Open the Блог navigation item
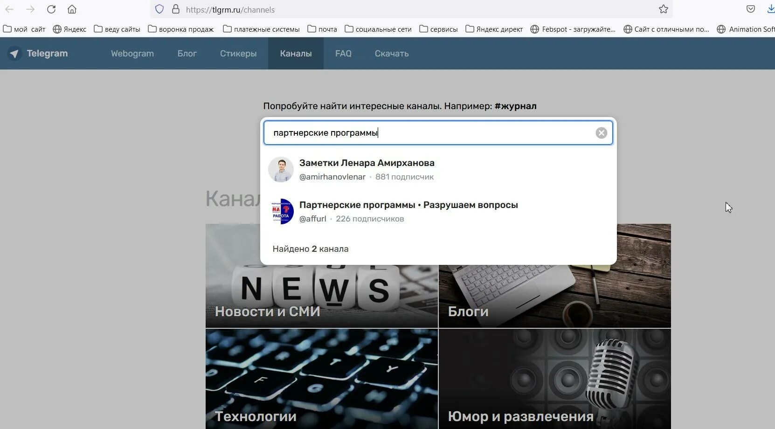Screen dimensions: 775x429 click(187, 54)
